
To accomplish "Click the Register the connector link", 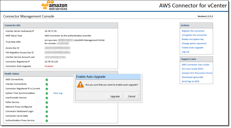I will pos(193,31).
